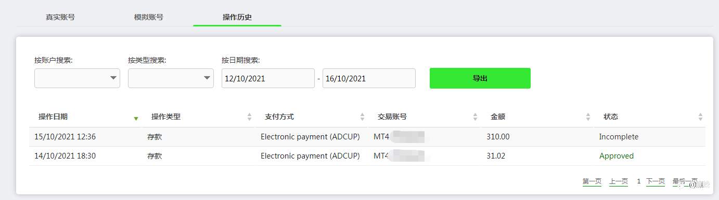The image size is (719, 200).
Task: Sort the 支付方式 column
Action: 362,117
